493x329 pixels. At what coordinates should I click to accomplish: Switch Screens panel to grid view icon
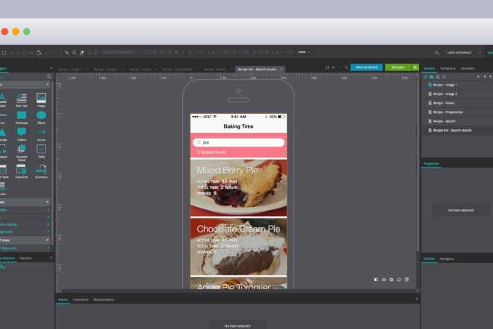pos(444,77)
